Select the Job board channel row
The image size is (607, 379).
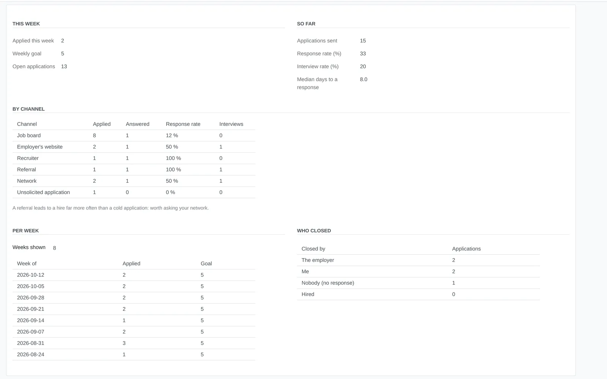point(134,135)
